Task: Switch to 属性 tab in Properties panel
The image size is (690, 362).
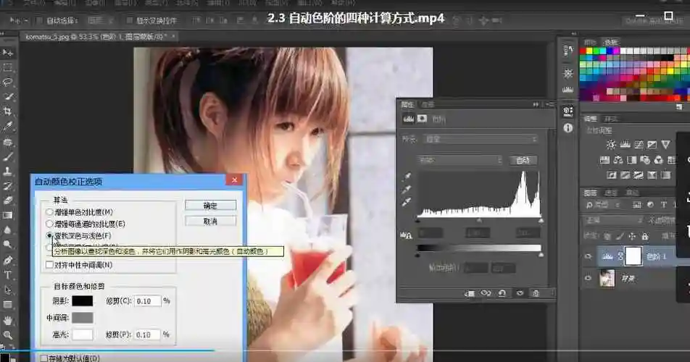Action: (407, 104)
